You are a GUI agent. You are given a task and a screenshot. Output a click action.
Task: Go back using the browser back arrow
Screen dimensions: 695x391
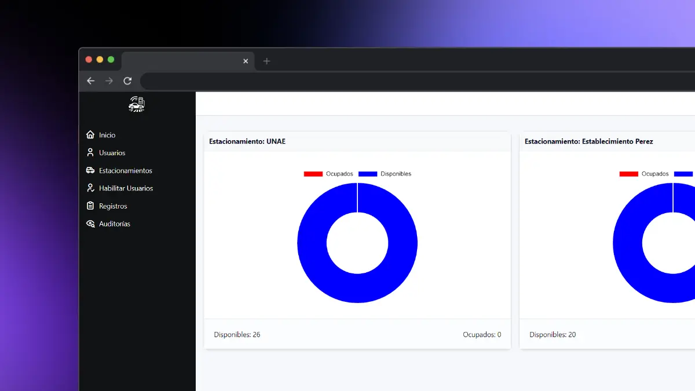coord(90,81)
